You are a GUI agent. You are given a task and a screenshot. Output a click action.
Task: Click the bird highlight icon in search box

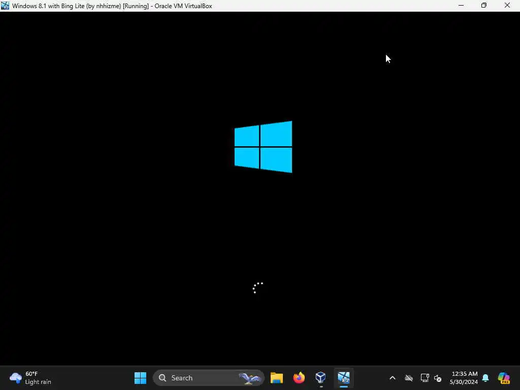[249, 378]
